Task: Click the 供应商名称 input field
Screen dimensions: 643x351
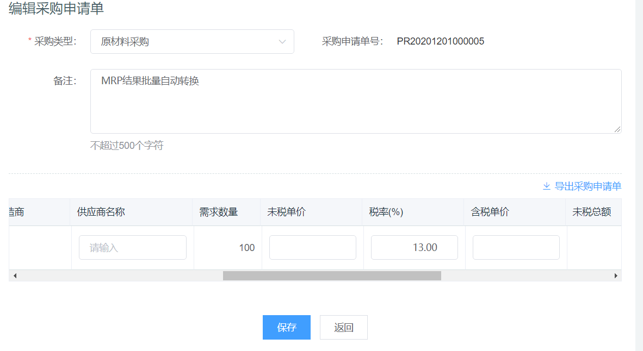Action: click(133, 248)
